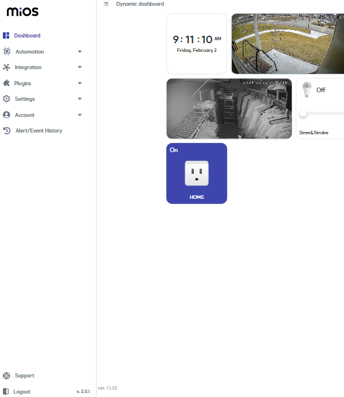This screenshot has height=397, width=344.
Task: Click the Logout label
Action: (x=22, y=392)
